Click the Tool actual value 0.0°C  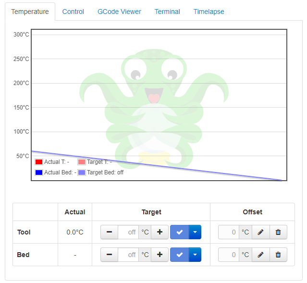click(x=75, y=232)
